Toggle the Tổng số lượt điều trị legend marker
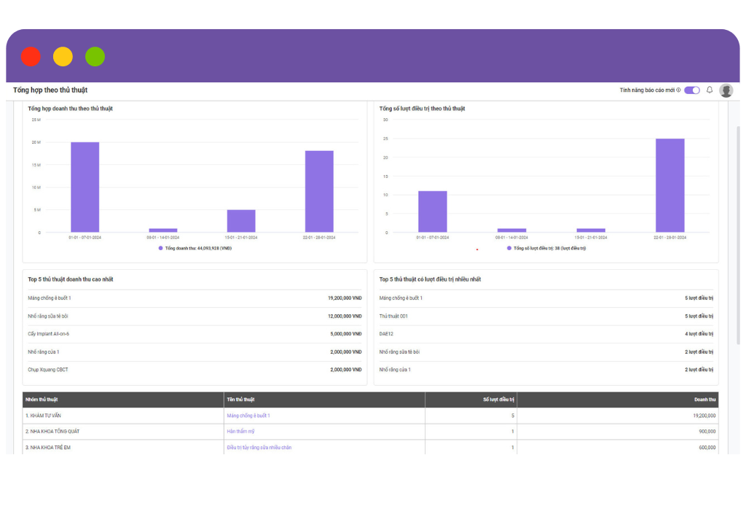746x525 pixels. [x=509, y=248]
